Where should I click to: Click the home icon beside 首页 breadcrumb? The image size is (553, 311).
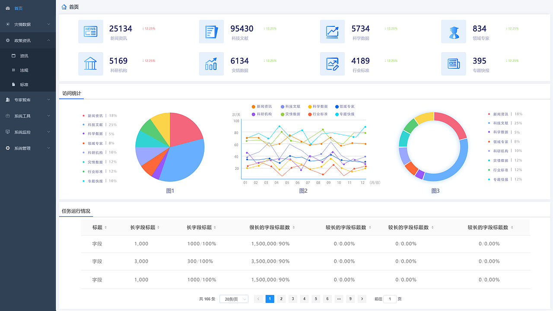point(64,7)
